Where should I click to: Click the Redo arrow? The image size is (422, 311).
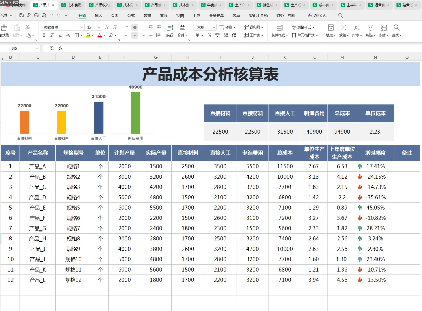(59, 15)
